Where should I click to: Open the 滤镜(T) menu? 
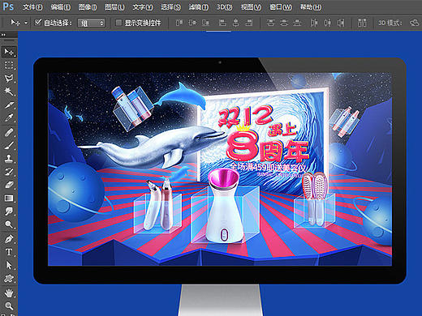tap(199, 7)
